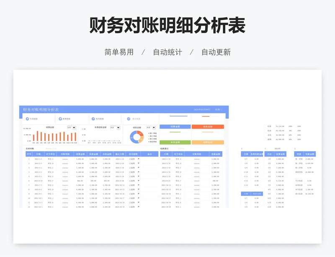The width and height of the screenshot is (335, 257).
Task: Open the dropdown on the 本周收款金额 line chart
Action: tap(119, 127)
